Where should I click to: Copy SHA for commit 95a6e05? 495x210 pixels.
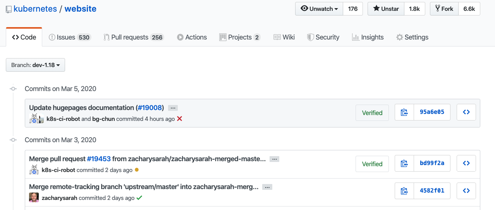point(404,112)
